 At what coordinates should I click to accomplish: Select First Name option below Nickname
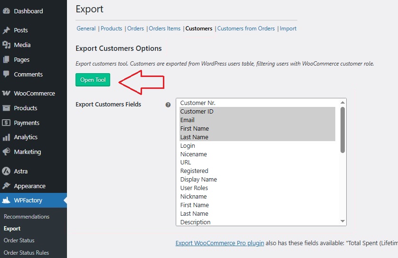pos(257,205)
